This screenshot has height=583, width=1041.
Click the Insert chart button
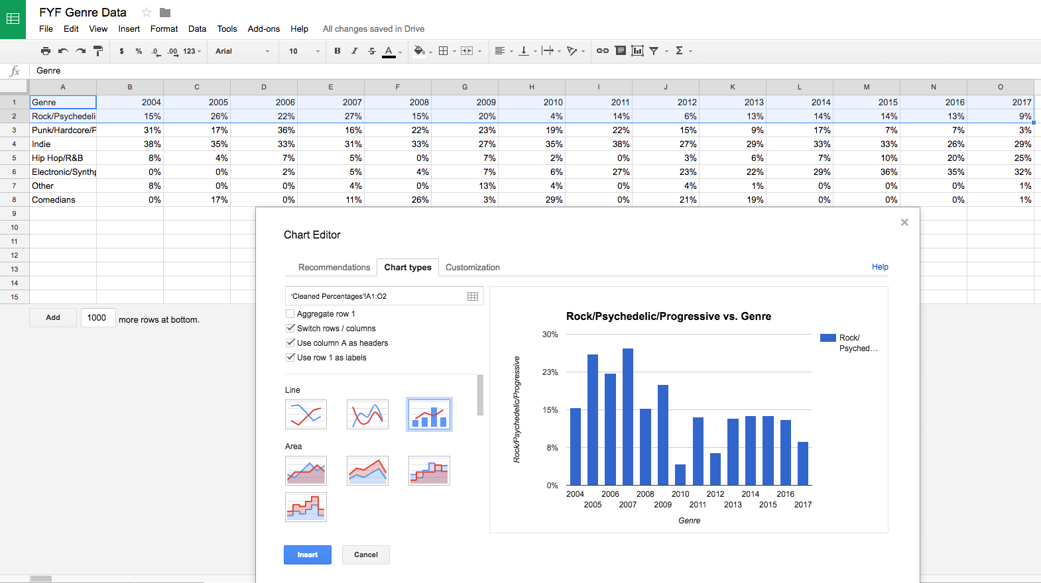point(308,555)
